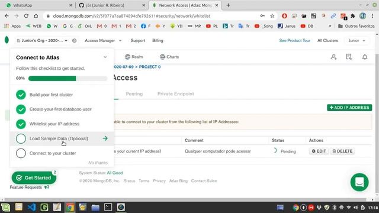Launch Visual Studio Code from the taskbar
The image size is (379, 213).
(x=31, y=207)
